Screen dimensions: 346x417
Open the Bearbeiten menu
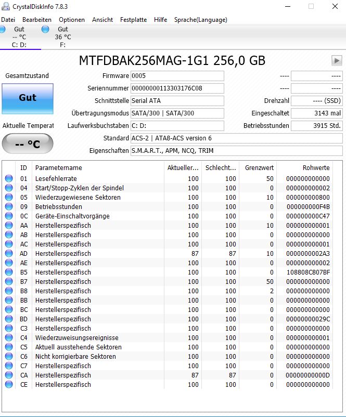(37, 20)
